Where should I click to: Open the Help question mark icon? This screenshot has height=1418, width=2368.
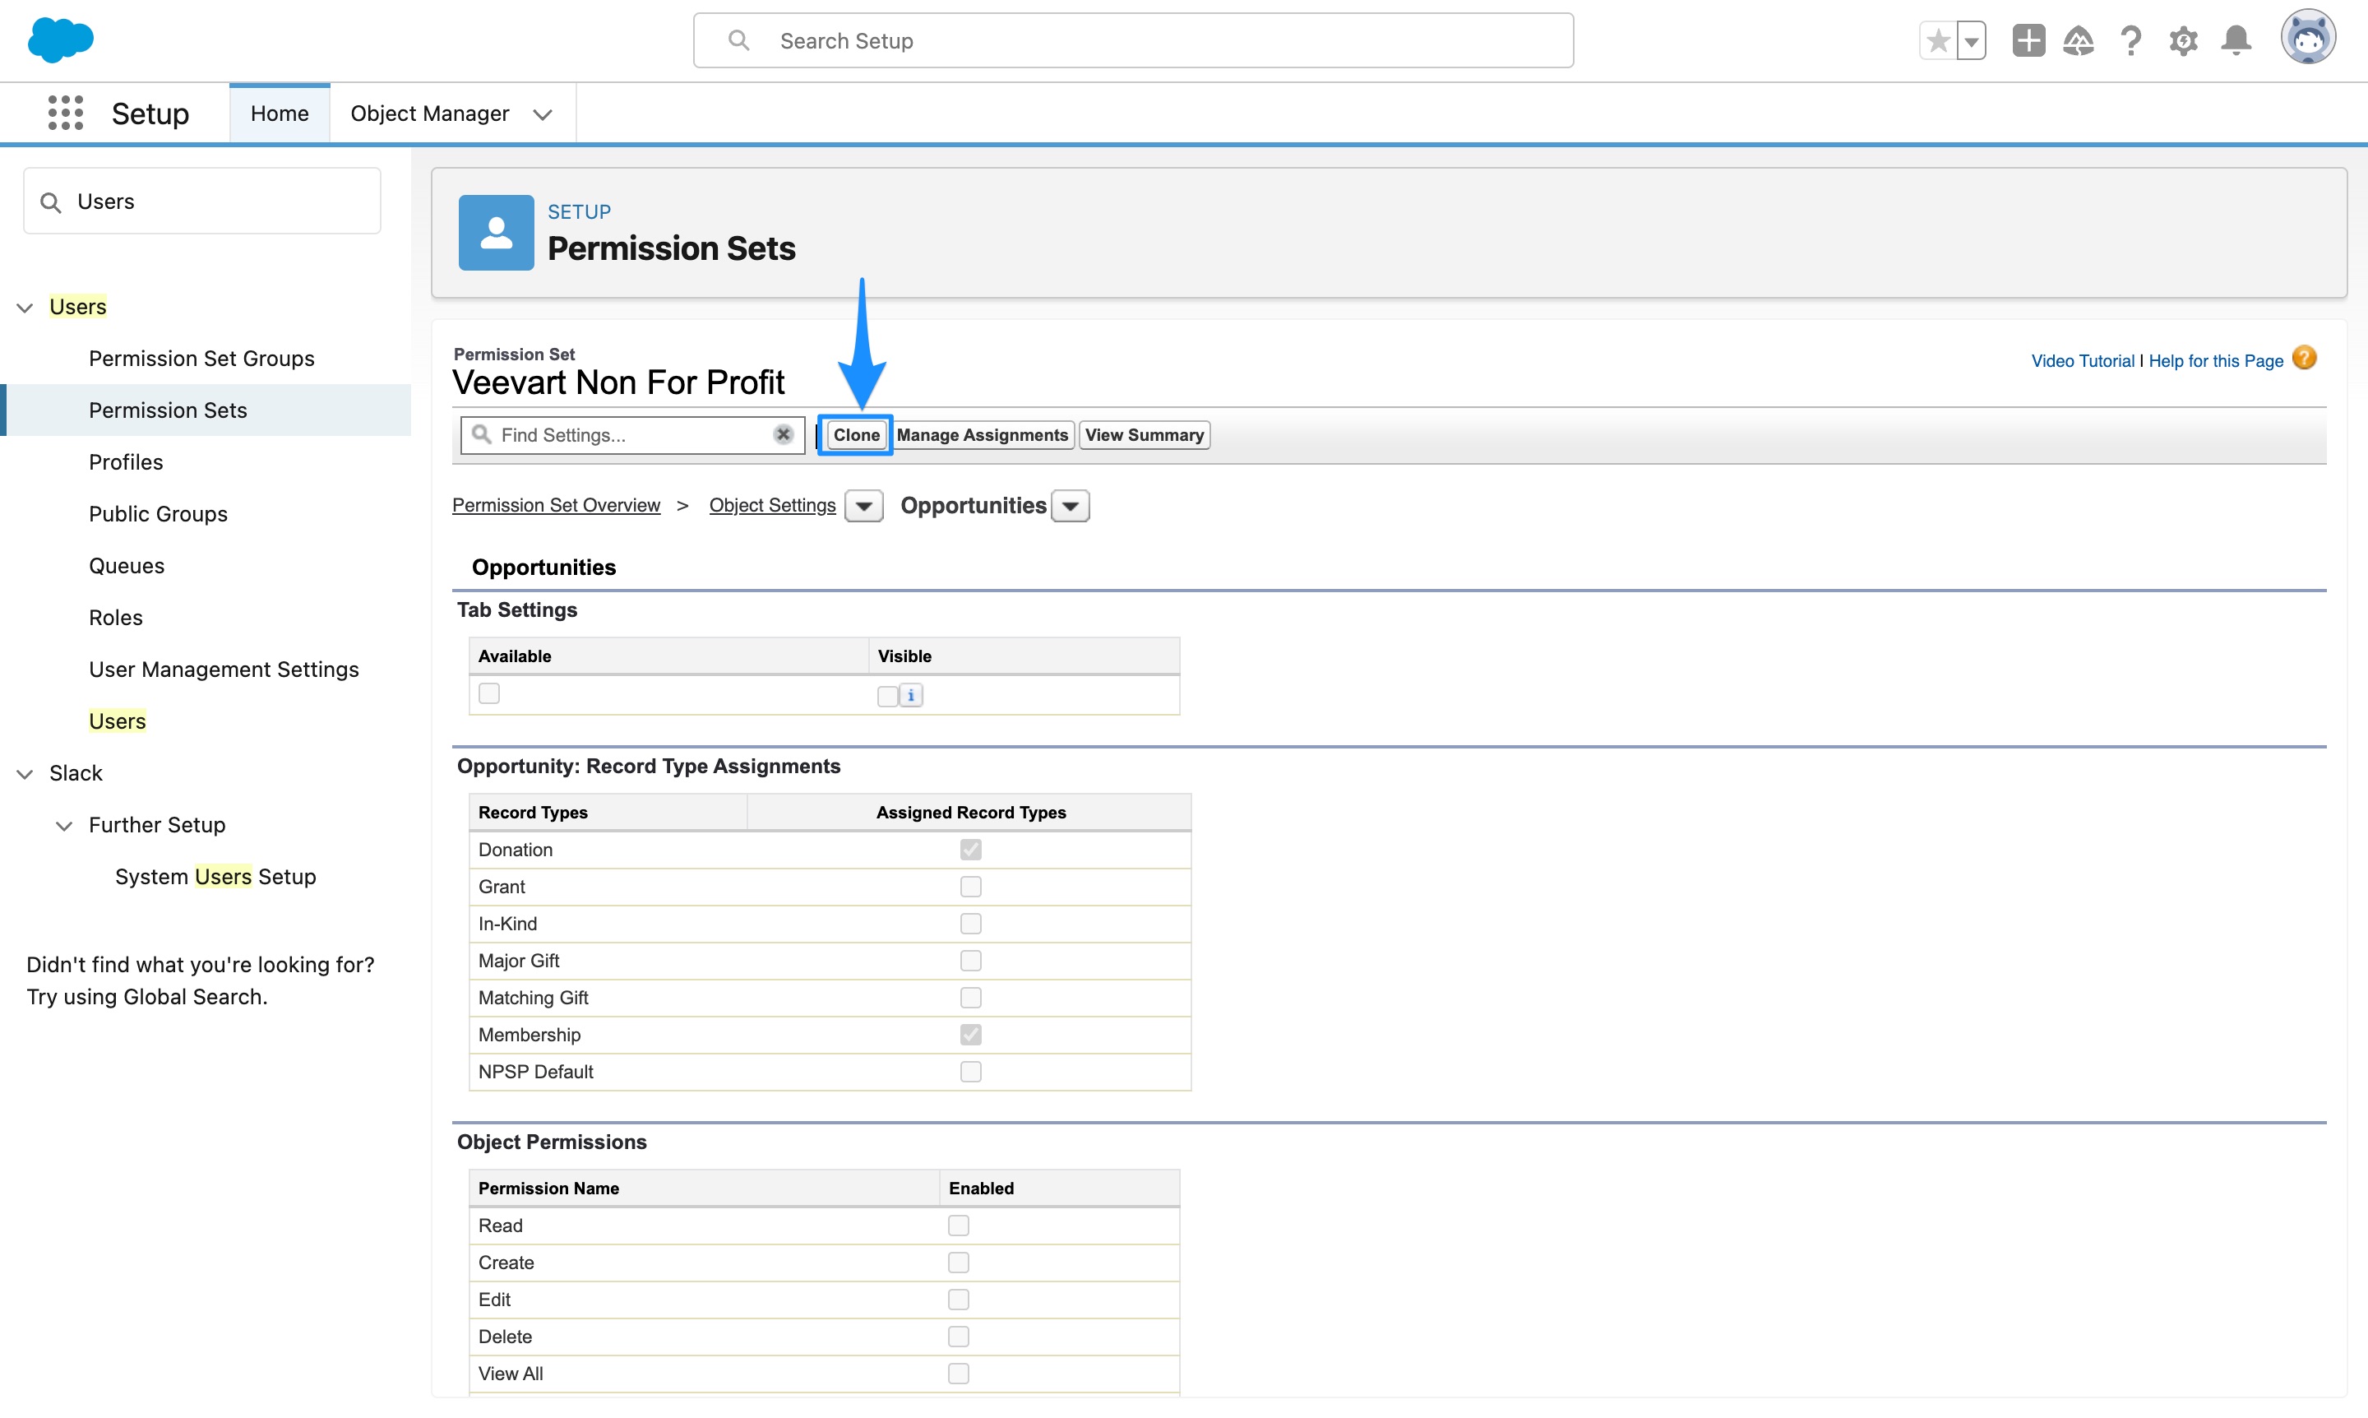[x=2131, y=40]
